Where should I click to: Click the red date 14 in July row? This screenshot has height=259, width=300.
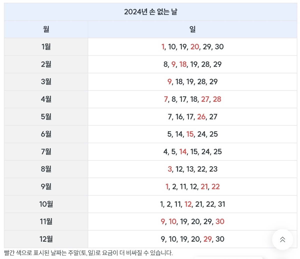tap(183, 152)
